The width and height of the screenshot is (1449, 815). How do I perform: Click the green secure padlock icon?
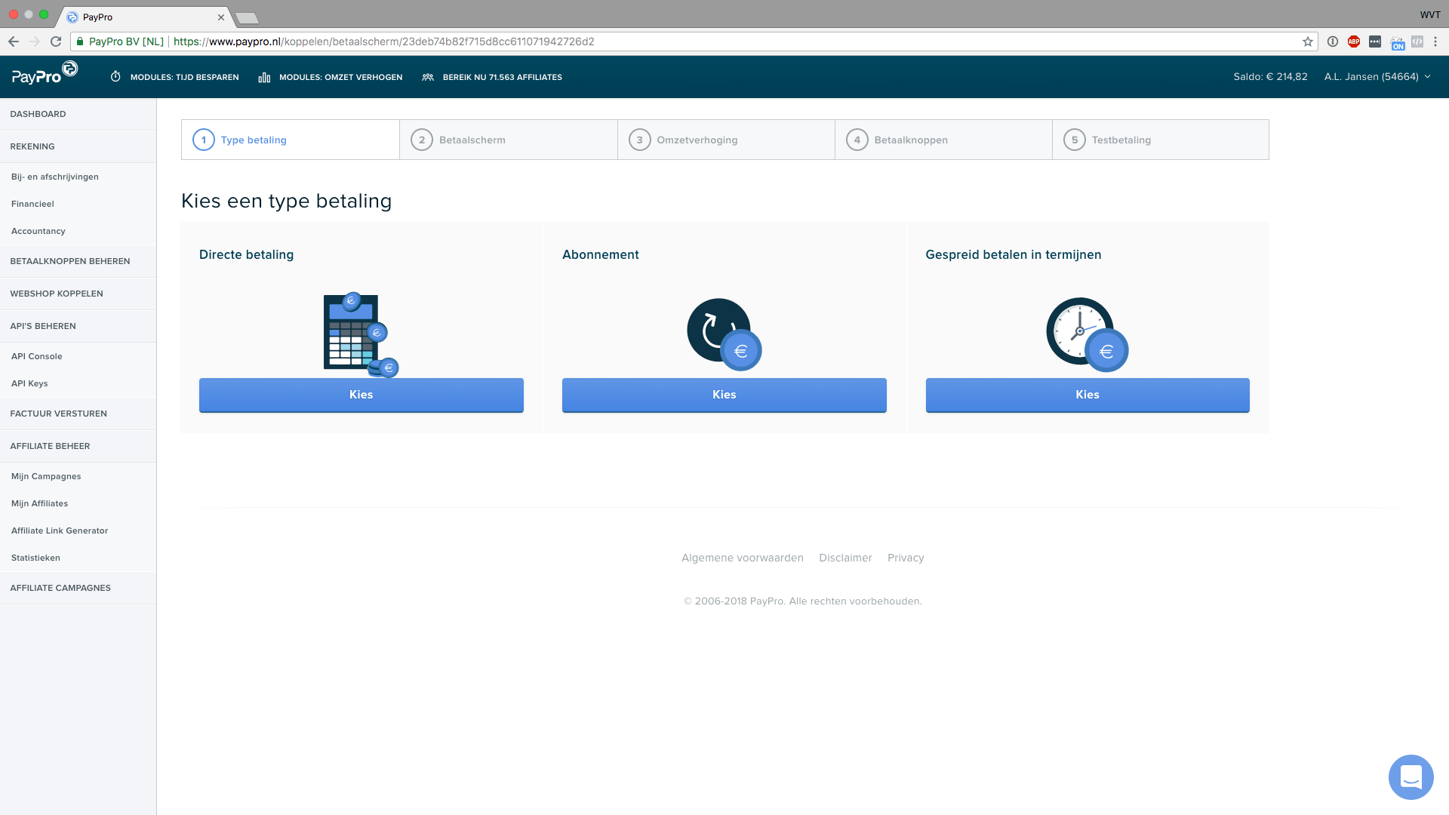click(x=80, y=42)
